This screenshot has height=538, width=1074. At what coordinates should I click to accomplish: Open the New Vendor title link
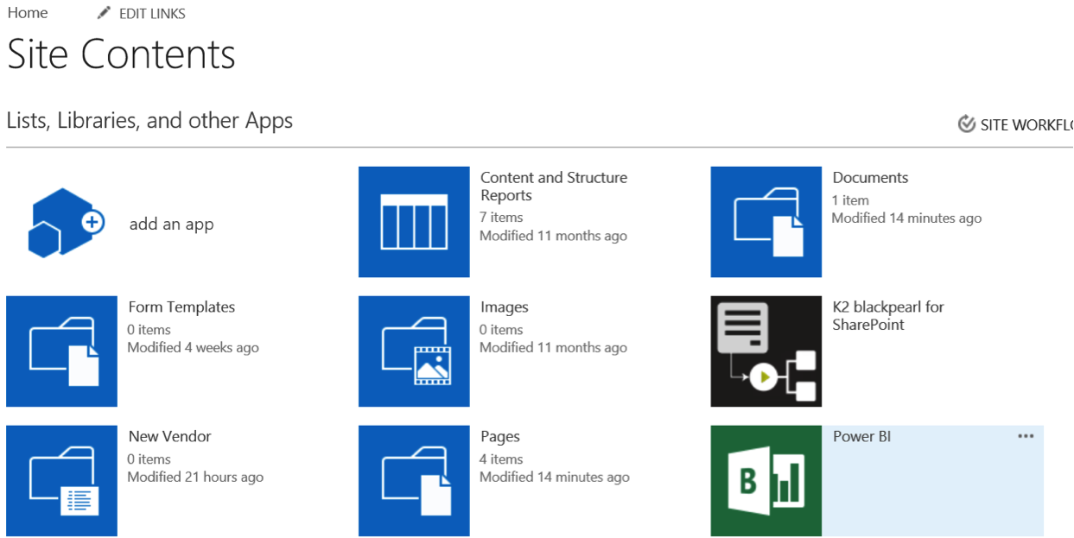pos(169,437)
